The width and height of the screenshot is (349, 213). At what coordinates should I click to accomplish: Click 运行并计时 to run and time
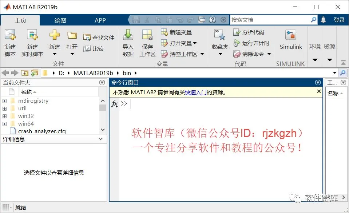click(x=251, y=43)
